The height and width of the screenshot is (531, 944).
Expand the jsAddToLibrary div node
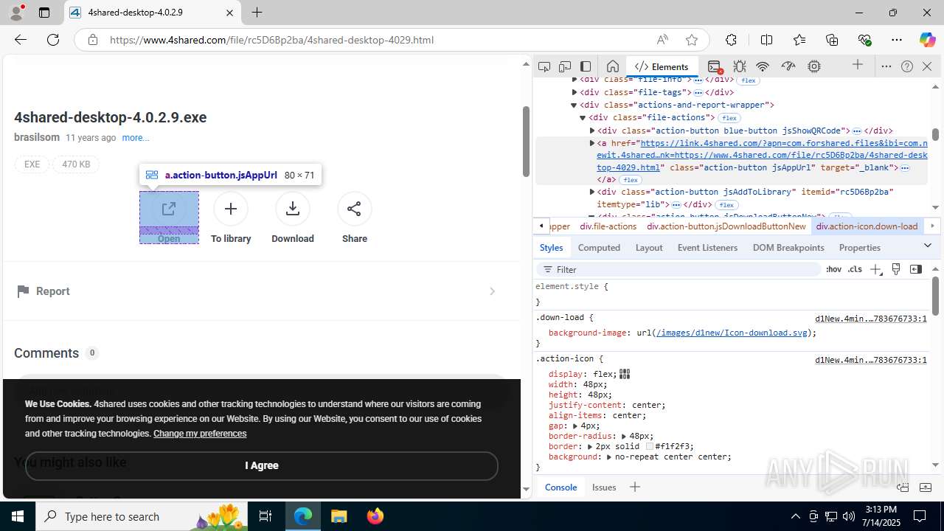pyautogui.click(x=592, y=192)
